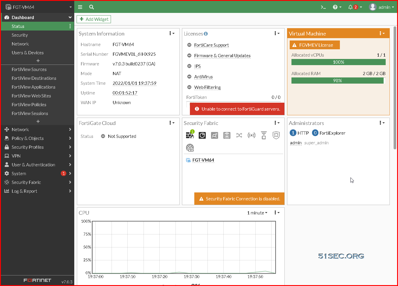Click the FGVMEV License warning button
The image size is (398, 286).
click(x=315, y=45)
